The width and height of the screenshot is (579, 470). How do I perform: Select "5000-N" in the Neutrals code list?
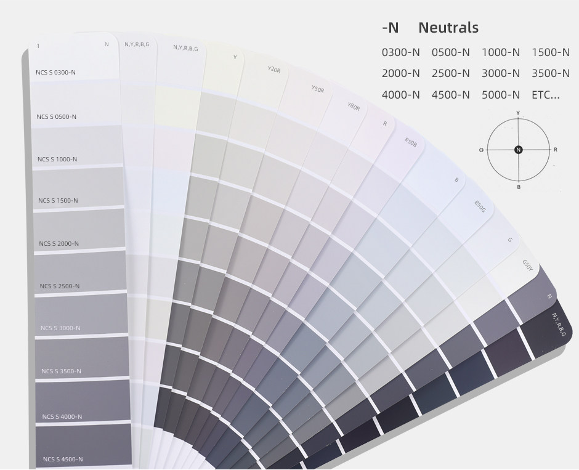500,95
